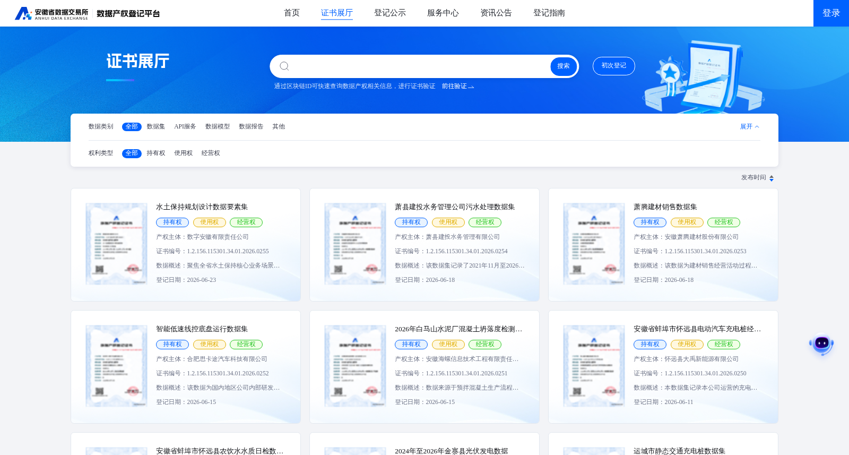Click 使用权 tag on 智能低速线控底盘 card

(x=210, y=345)
